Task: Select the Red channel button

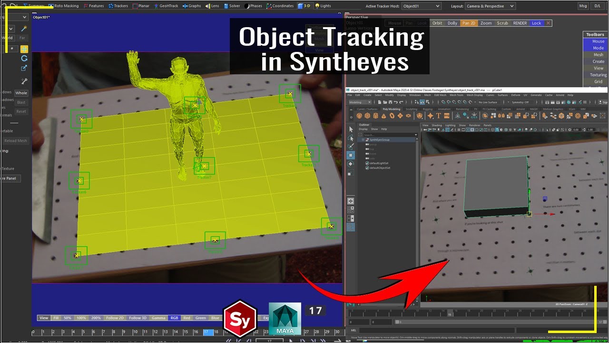Action: pyautogui.click(x=187, y=318)
